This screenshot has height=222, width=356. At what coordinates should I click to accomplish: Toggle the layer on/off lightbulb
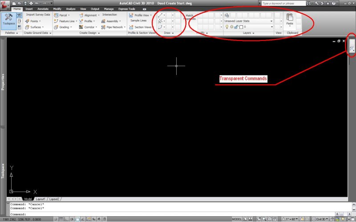pyautogui.click(x=227, y=27)
